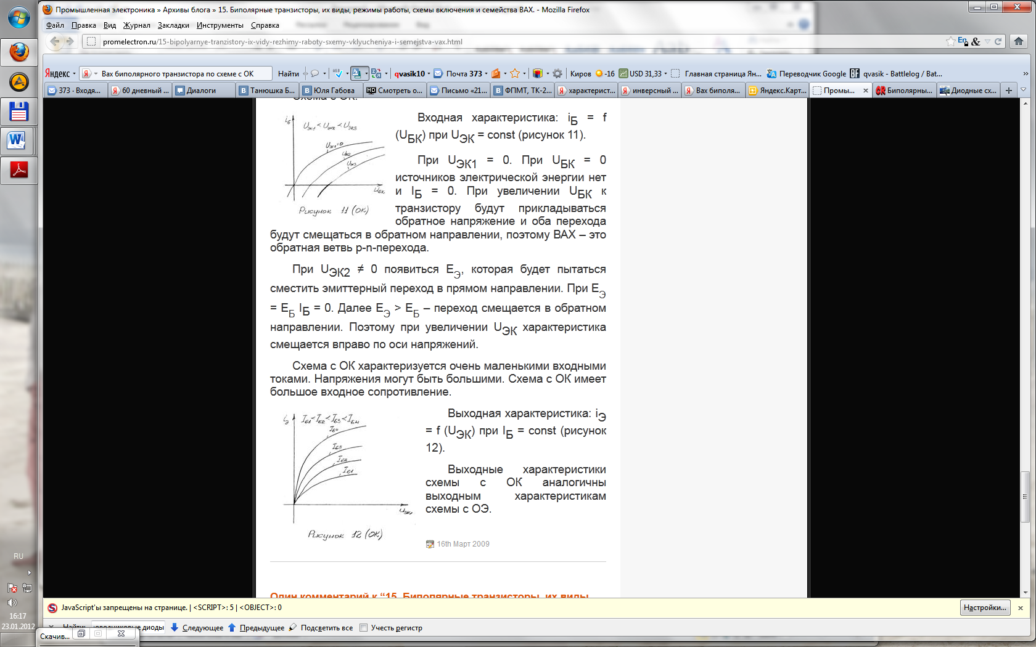Image resolution: width=1036 pixels, height=647 pixels.
Task: Click the system tray volume speaker icon
Action: click(x=12, y=602)
